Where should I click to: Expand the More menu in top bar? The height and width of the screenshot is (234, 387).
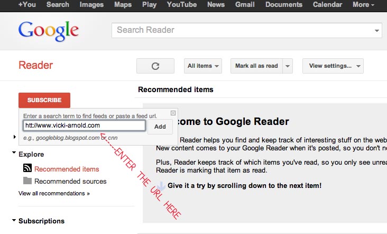pyautogui.click(x=363, y=5)
